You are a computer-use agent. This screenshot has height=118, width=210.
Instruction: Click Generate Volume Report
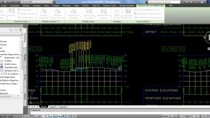pyautogui.click(x=148, y=14)
